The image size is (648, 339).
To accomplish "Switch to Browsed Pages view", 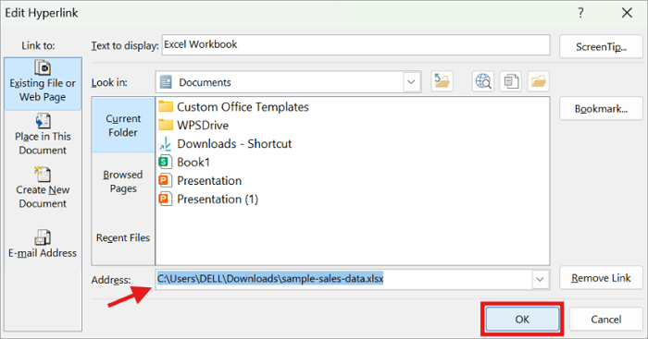I will (123, 181).
